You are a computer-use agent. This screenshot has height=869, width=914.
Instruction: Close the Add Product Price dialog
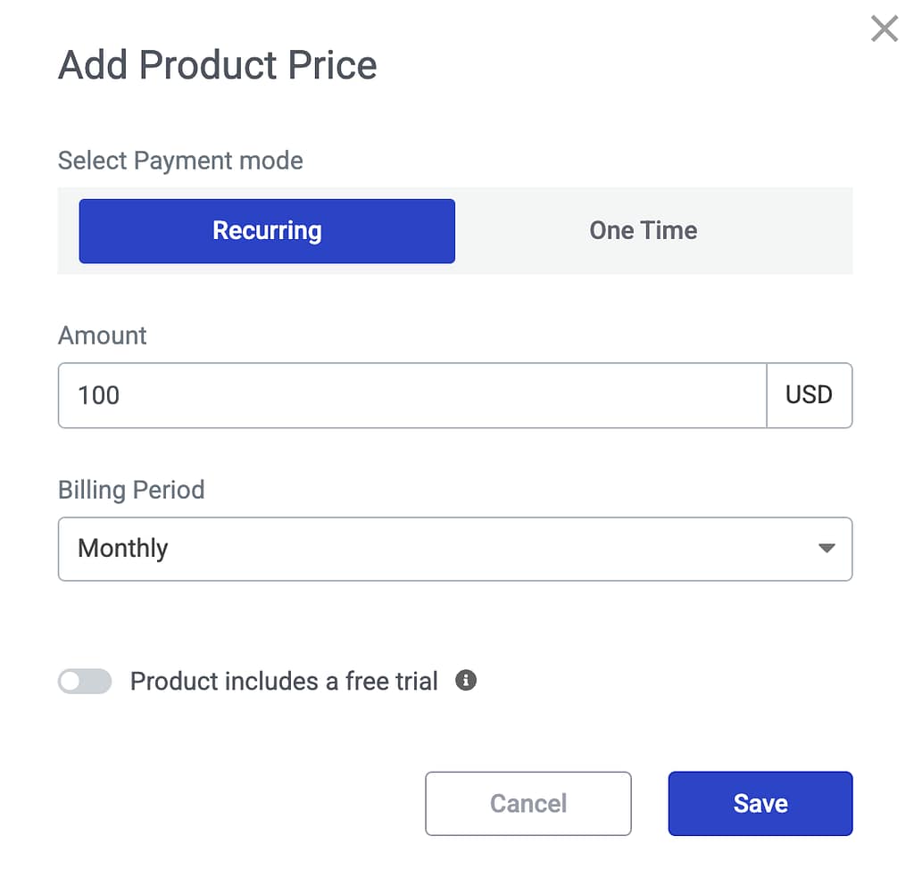[x=884, y=29]
